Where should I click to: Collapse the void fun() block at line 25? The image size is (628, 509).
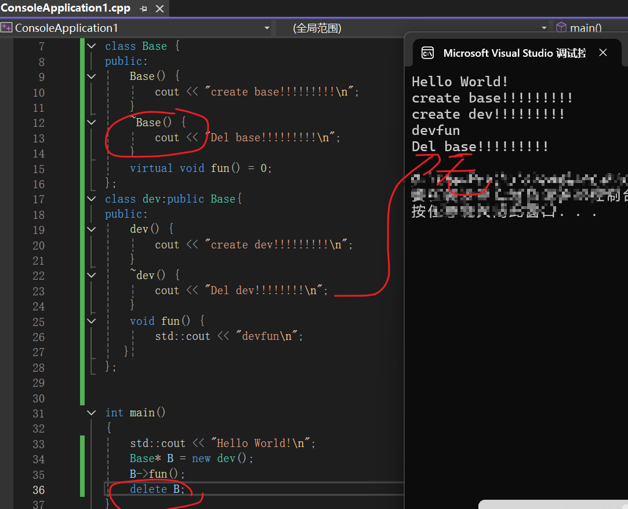click(x=91, y=321)
